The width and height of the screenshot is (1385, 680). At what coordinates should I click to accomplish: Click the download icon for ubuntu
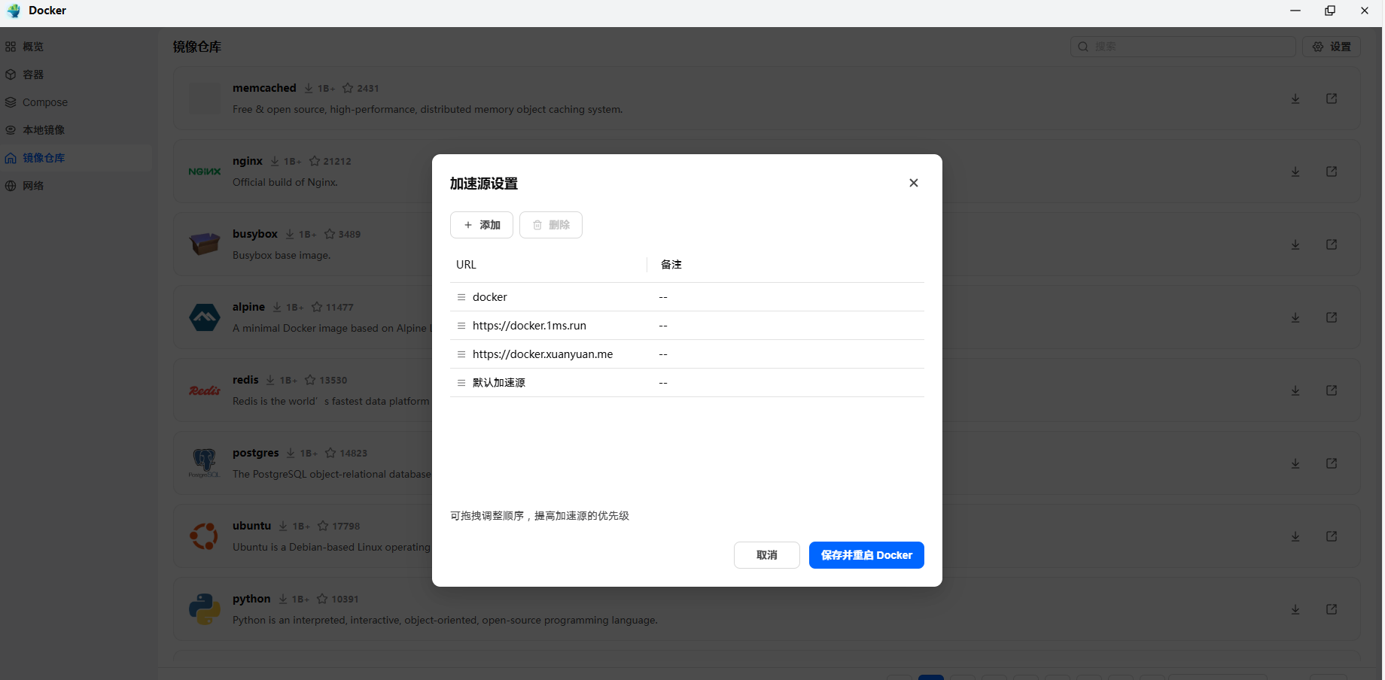coord(1295,536)
